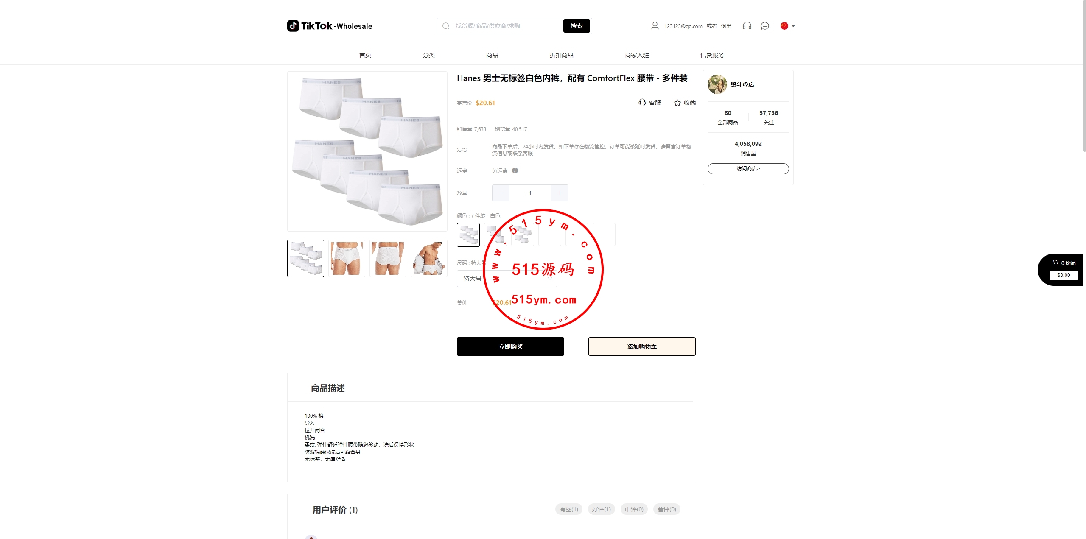
Task: Open the headset support icon in header
Action: click(747, 26)
